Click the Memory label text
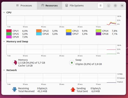Viewport: 128px width, 98px height. pos(23,60)
